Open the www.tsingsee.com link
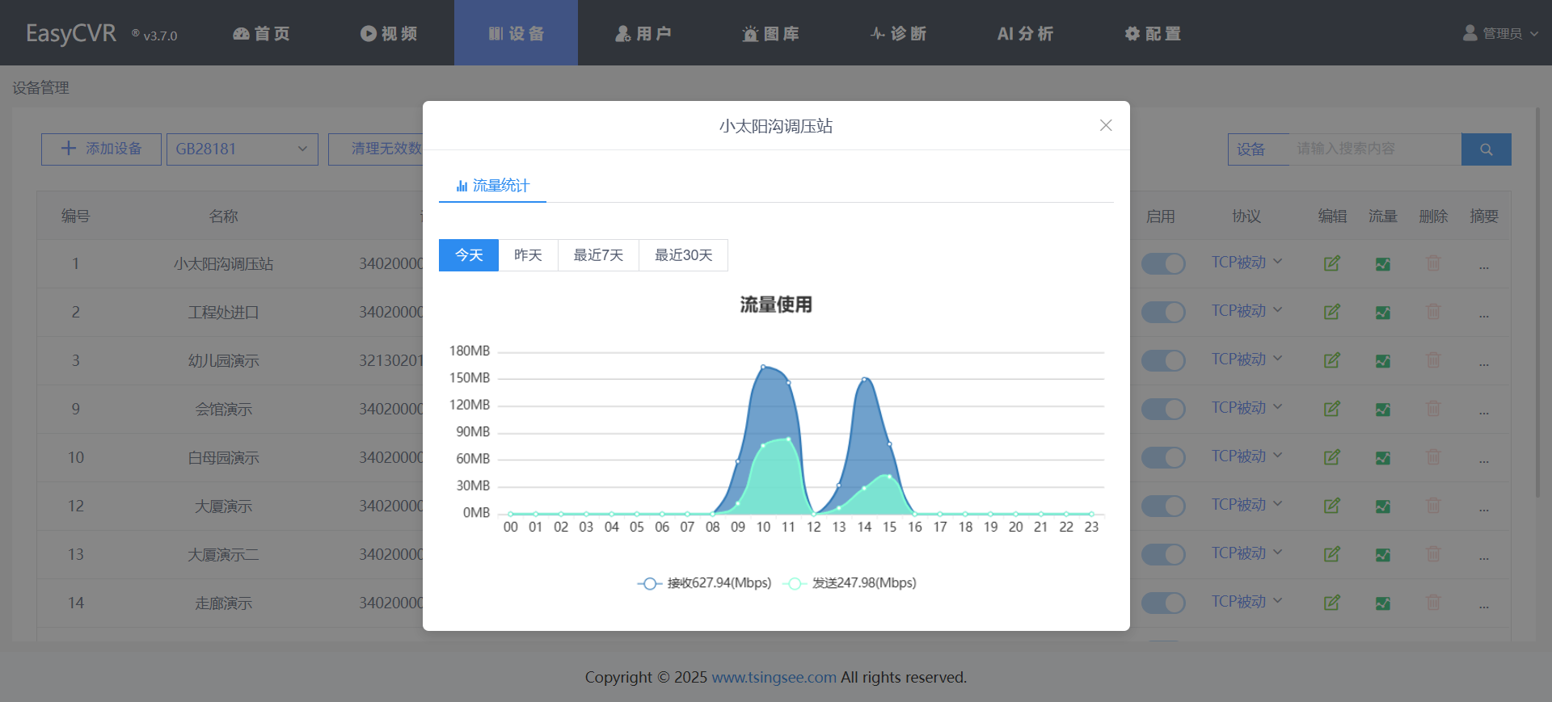This screenshot has width=1552, height=702. point(774,677)
